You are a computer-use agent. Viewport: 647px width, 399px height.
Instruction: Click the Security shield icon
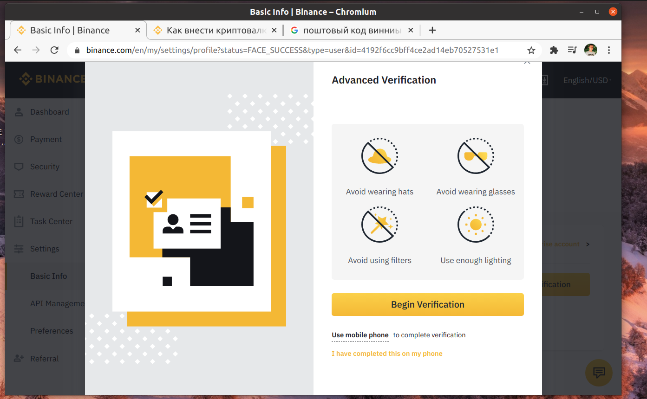click(x=19, y=167)
